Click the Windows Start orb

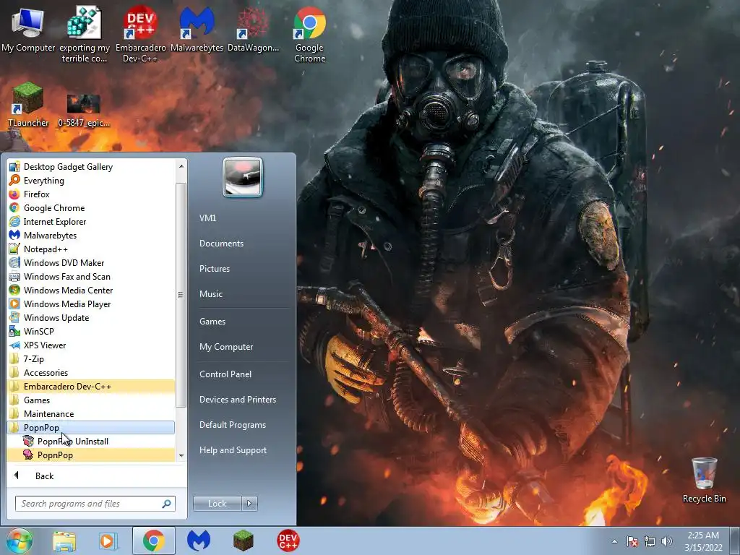click(x=20, y=541)
